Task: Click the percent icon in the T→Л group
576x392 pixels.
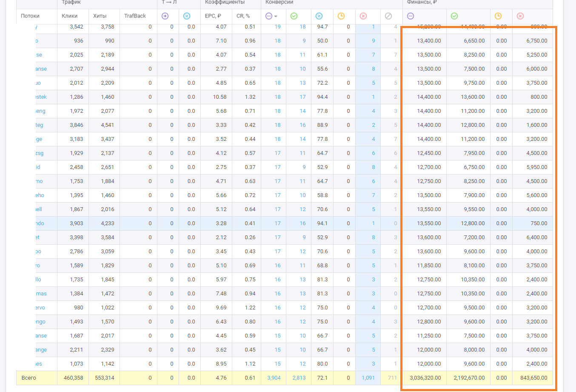Action: [187, 16]
